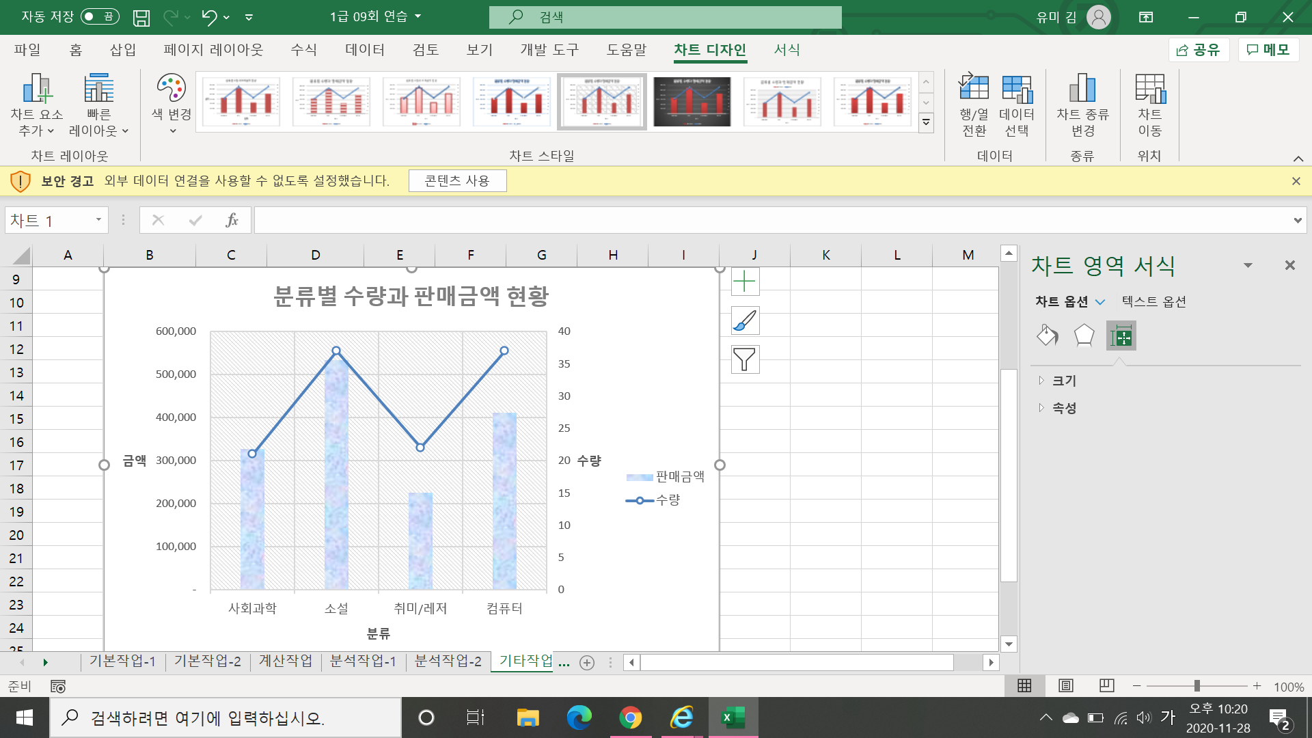The height and width of the screenshot is (738, 1312).
Task: Click the 콘텐츠 사용 (Enable Content) button
Action: (457, 181)
